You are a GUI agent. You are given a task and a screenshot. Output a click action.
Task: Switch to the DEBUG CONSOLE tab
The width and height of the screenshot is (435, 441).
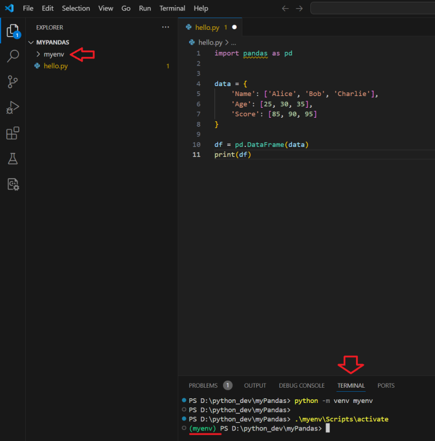pos(302,385)
